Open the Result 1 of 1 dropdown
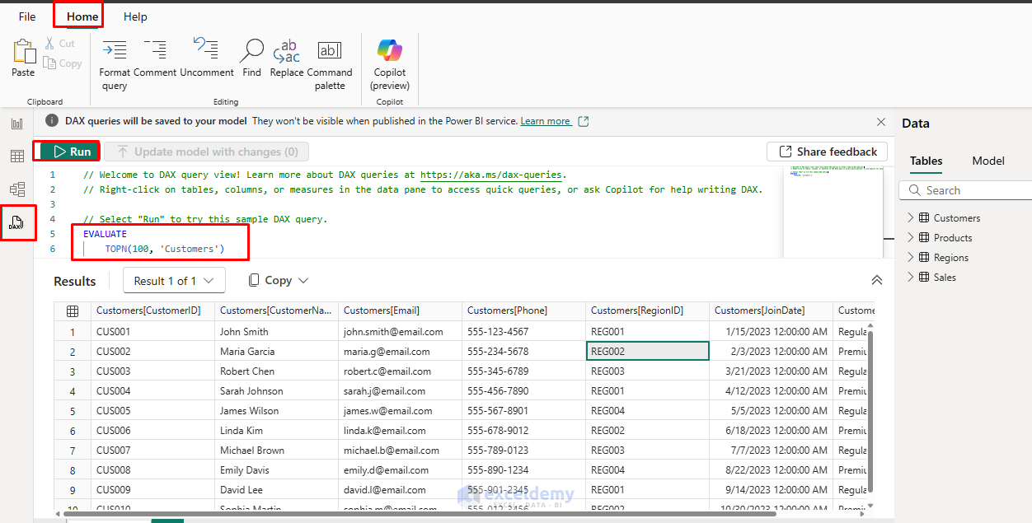This screenshot has height=523, width=1032. (x=174, y=281)
